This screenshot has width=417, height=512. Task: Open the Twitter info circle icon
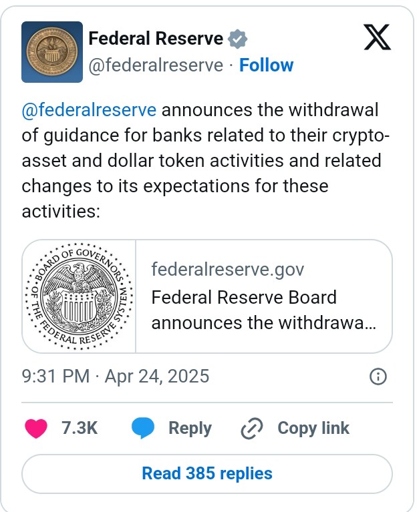378,376
